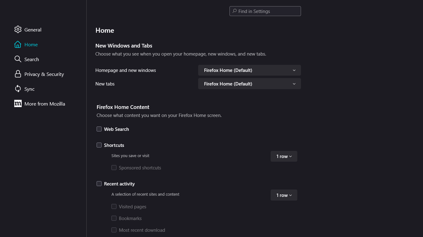Click the "New Windows and Tabs" heading

[x=124, y=46]
